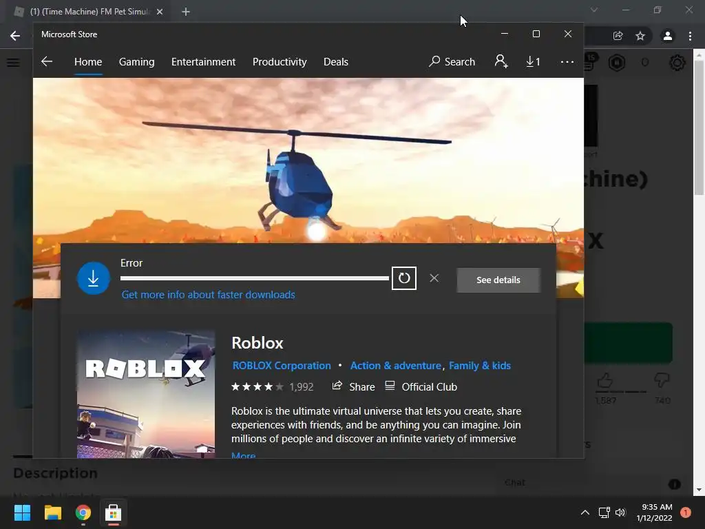The image size is (705, 529).
Task: Click the download progress bar
Action: [255, 278]
